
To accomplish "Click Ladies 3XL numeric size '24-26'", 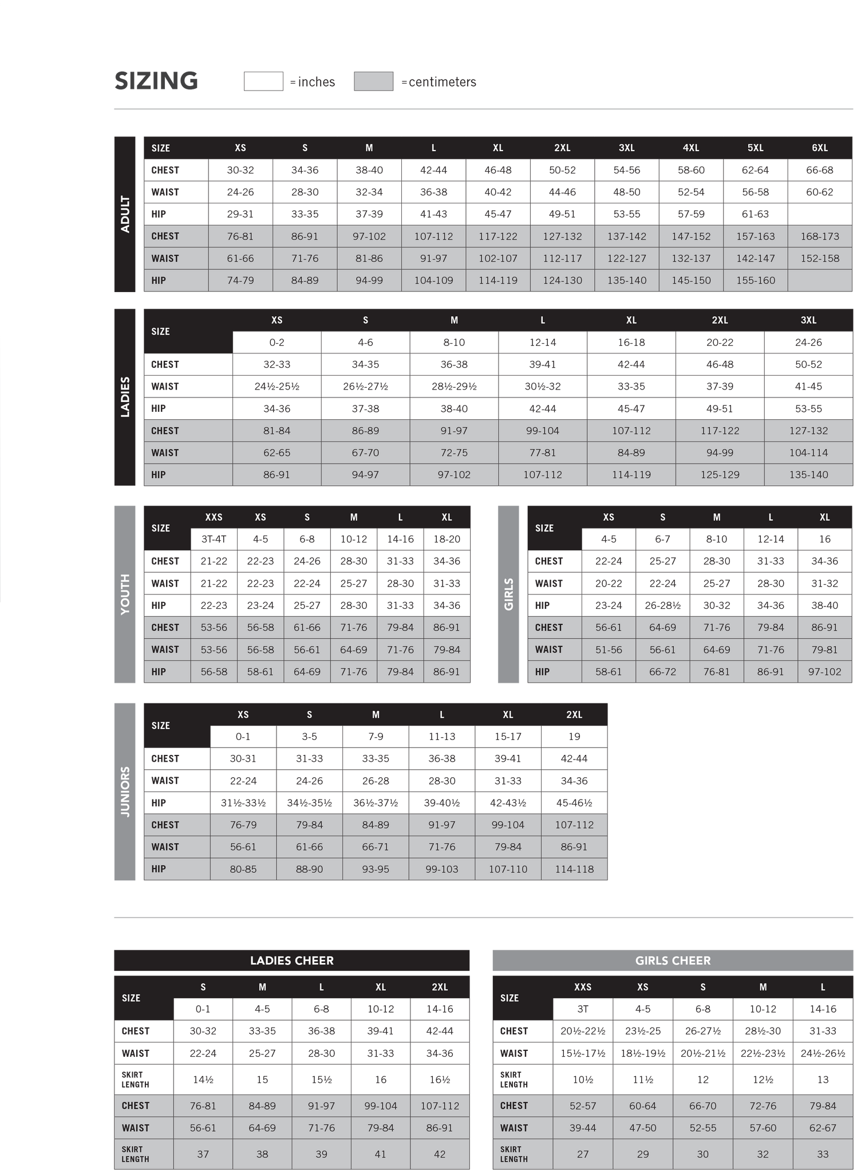I will pos(808,343).
